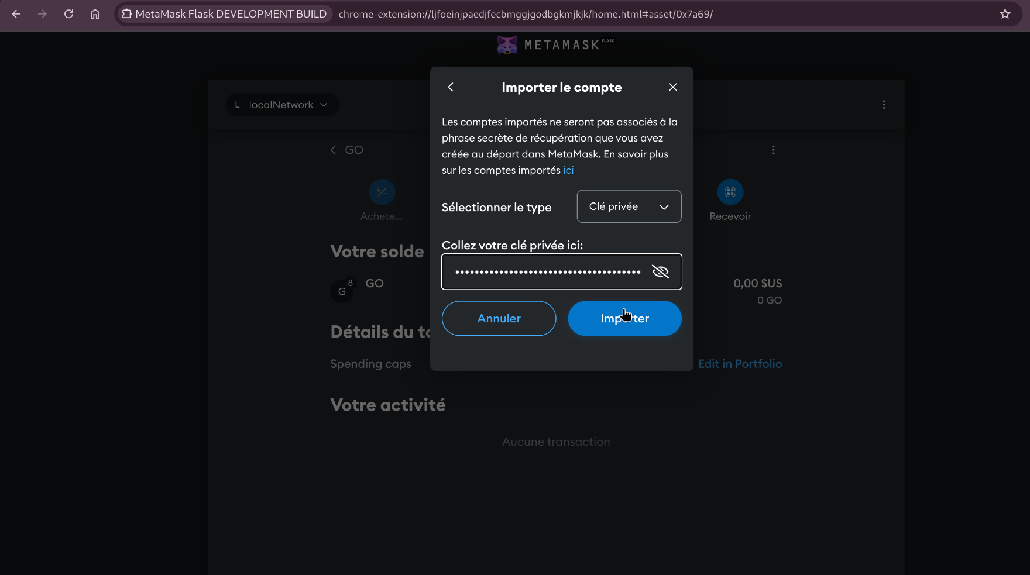Reload the page in browser toolbar
This screenshot has height=575, width=1030.
click(x=68, y=14)
